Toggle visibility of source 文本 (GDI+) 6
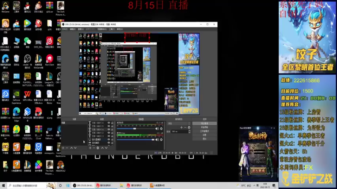 [109, 123]
